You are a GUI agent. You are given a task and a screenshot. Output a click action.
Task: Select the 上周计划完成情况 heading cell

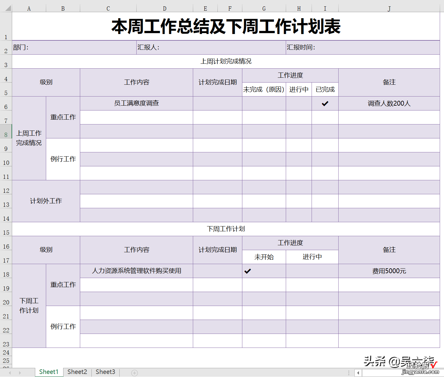(x=226, y=61)
